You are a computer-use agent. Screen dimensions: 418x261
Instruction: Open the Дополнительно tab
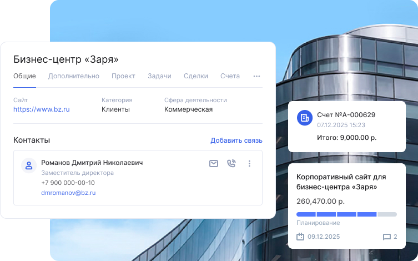tap(74, 76)
